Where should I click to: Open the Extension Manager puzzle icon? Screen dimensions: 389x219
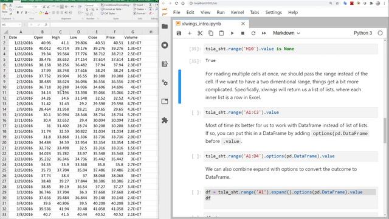165,120
